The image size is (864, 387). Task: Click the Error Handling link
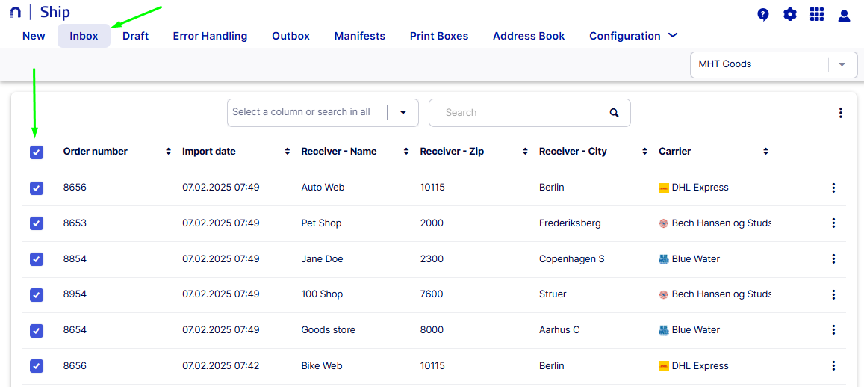(x=210, y=36)
